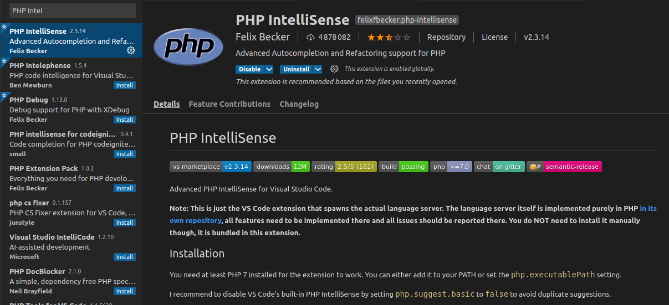Click 'This extension is enabled globally.' text
Image resolution: width=669 pixels, height=305 pixels.
(390, 69)
